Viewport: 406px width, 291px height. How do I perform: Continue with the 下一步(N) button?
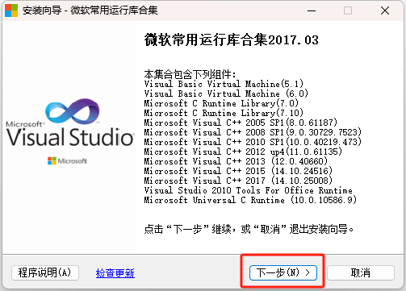[x=283, y=272]
